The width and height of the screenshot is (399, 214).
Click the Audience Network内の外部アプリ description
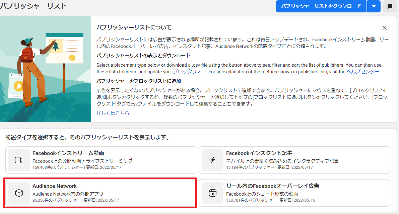click(x=68, y=194)
